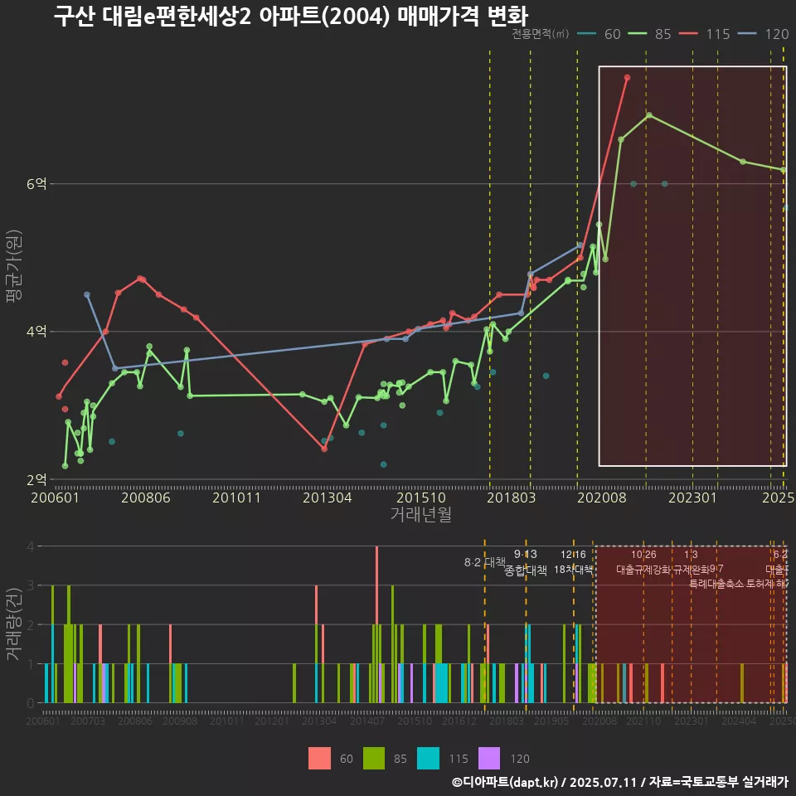796x796 pixels.
Task: Click the '202008' label on the price chart axis
Action: pos(602,498)
